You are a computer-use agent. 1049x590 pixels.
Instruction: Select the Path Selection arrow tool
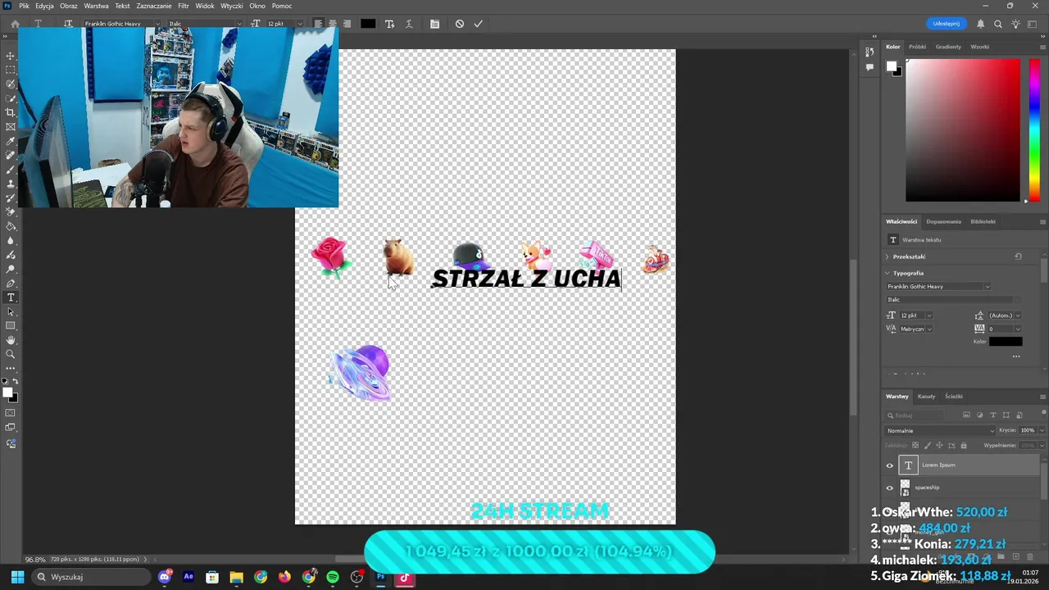click(x=11, y=311)
